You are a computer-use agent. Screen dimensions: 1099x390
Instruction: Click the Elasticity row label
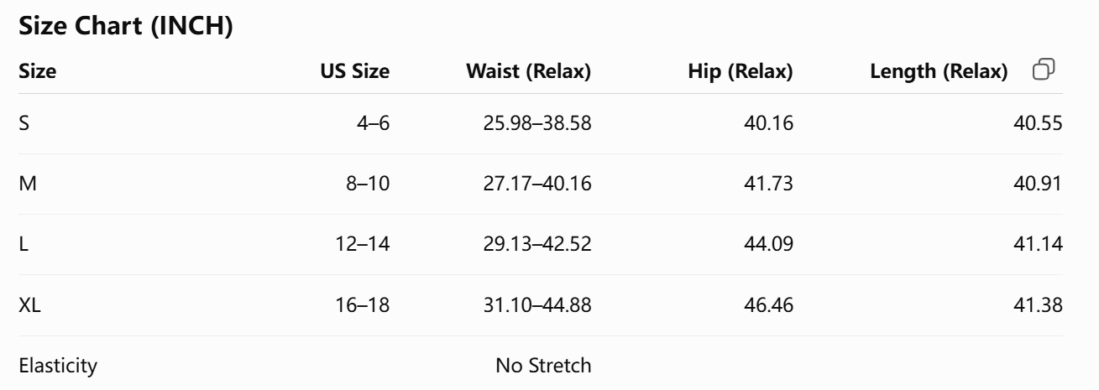point(58,366)
